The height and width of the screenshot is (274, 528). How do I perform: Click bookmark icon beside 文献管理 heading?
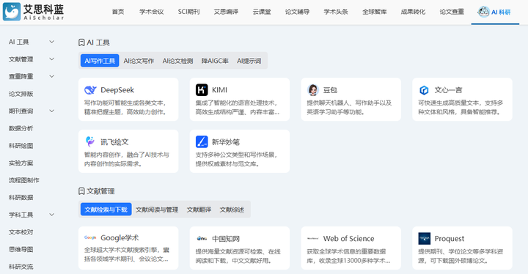click(81, 191)
